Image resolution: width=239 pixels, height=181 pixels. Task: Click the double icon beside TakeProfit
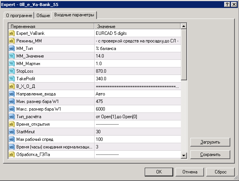(x=12, y=79)
